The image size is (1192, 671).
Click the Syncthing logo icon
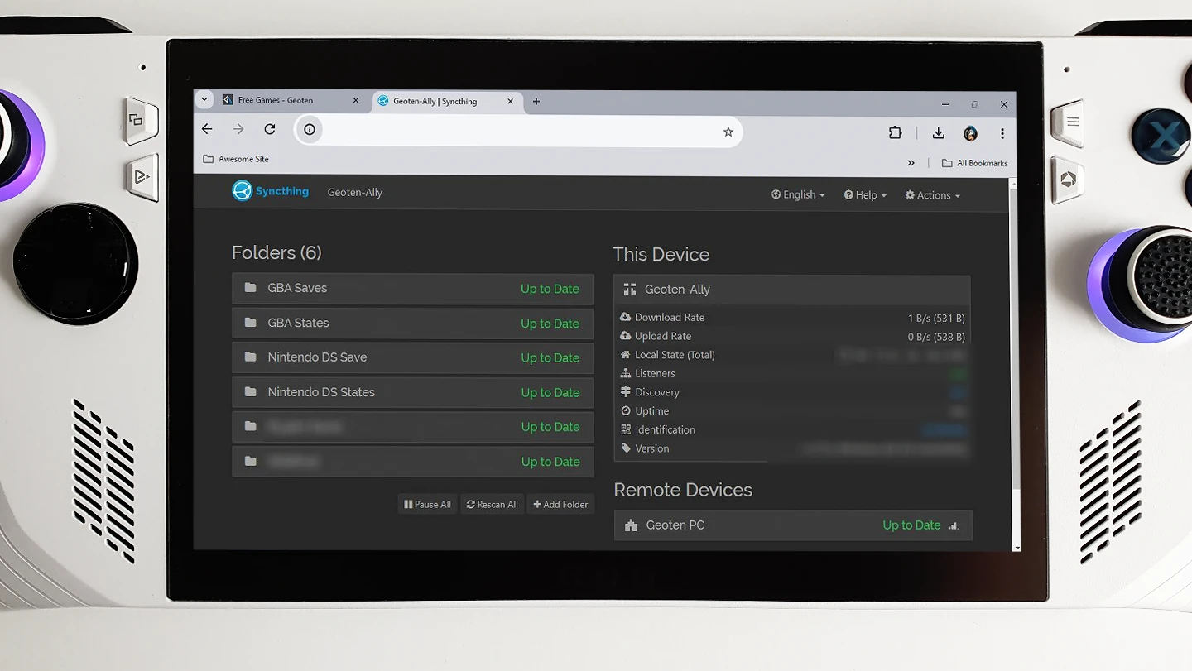click(x=242, y=191)
